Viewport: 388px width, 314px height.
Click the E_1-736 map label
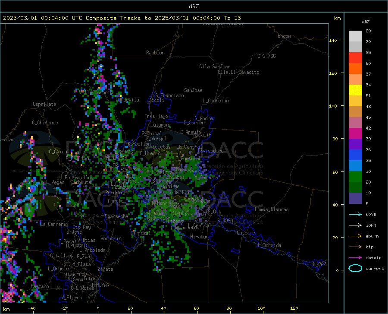click(x=266, y=56)
